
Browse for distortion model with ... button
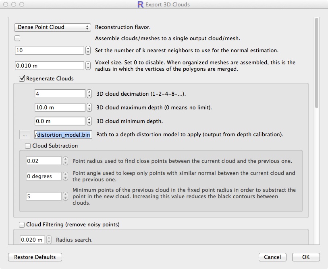pyautogui.click(x=25, y=135)
